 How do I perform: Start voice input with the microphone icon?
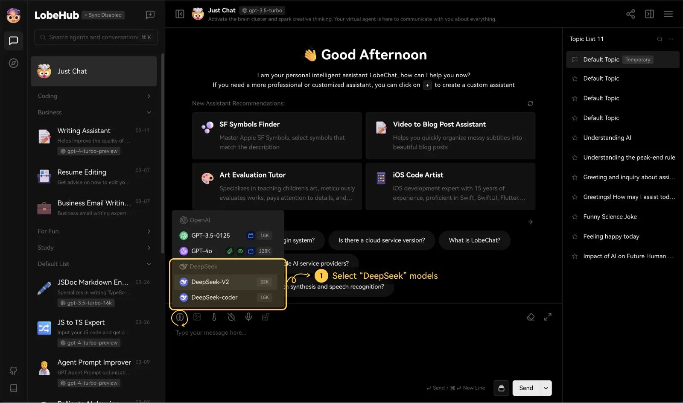248,317
